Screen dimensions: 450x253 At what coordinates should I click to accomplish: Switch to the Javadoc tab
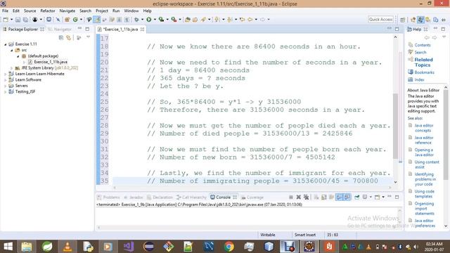click(x=133, y=197)
